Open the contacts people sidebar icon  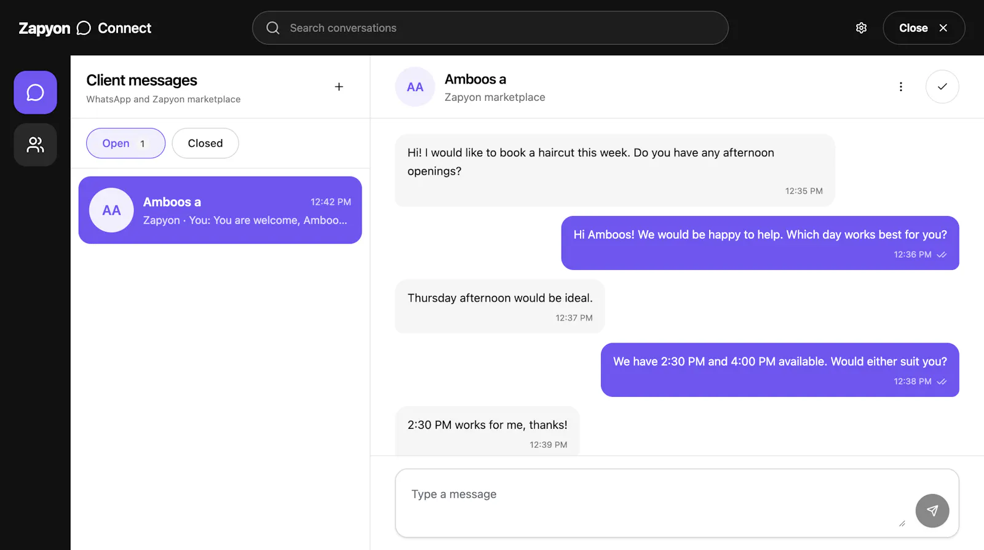coord(35,145)
